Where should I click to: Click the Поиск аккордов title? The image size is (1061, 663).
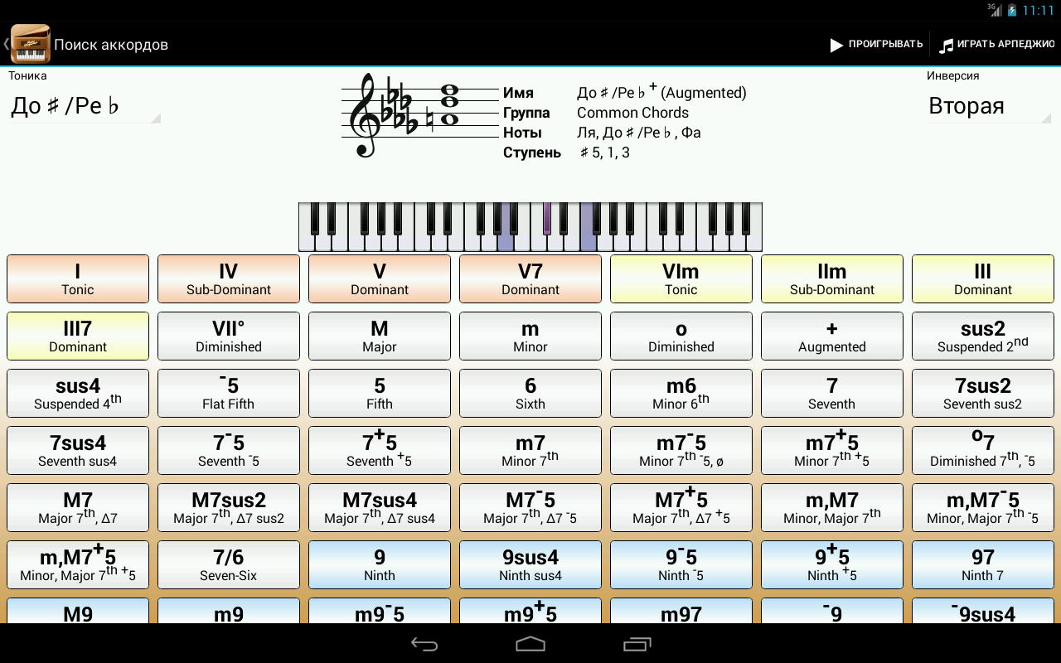click(111, 45)
